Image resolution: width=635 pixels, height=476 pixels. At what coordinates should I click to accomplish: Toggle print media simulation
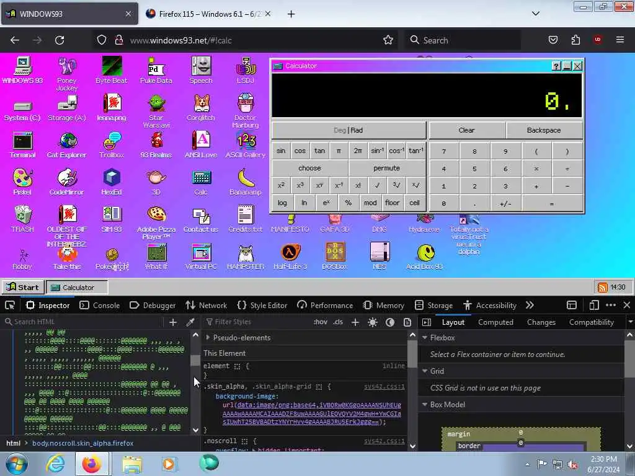pyautogui.click(x=407, y=322)
